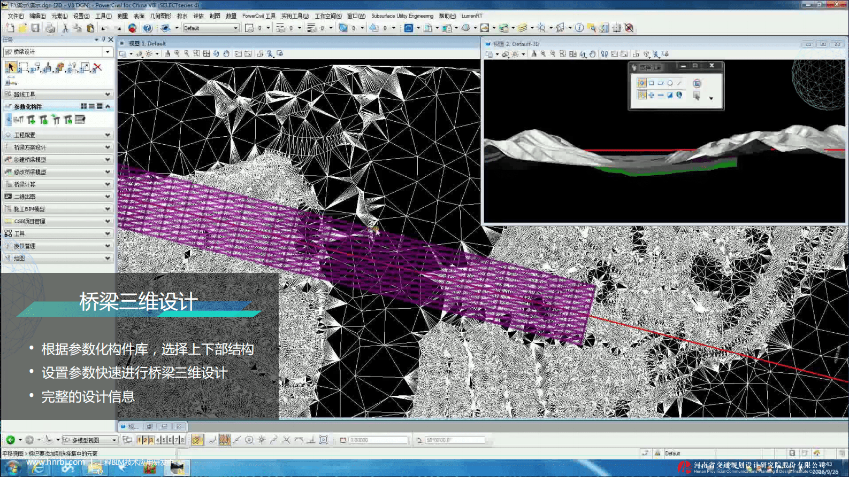The image size is (849, 477).
Task: Choose Subtract mode minus icon in selection dialog
Action: (x=661, y=95)
